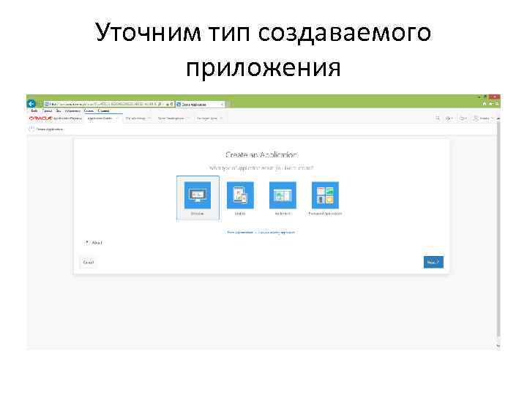Click the blue Next button
527x395 pixels.
pos(433,263)
